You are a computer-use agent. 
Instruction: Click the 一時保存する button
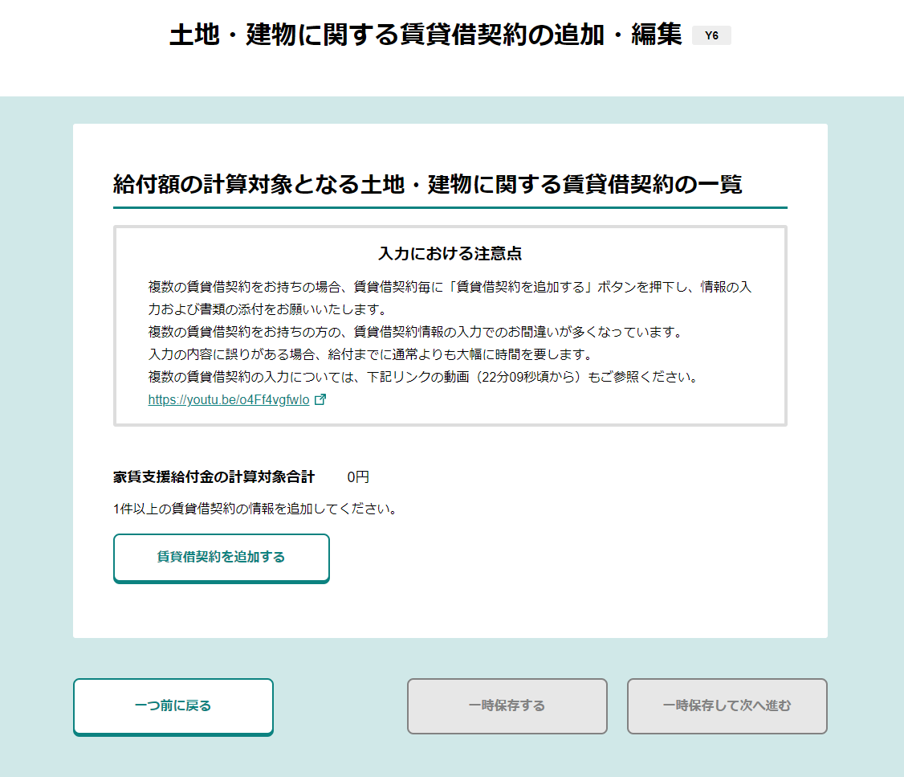pyautogui.click(x=507, y=706)
